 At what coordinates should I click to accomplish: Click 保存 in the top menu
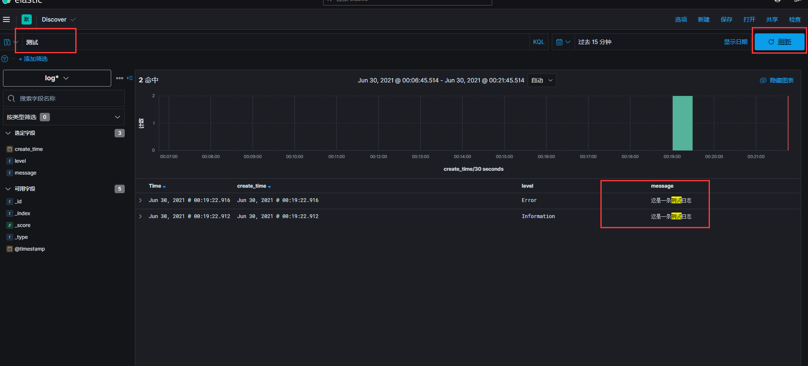click(x=726, y=19)
